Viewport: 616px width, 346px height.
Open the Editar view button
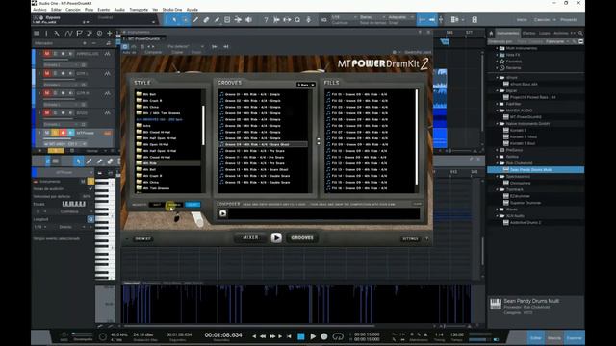tap(536, 337)
